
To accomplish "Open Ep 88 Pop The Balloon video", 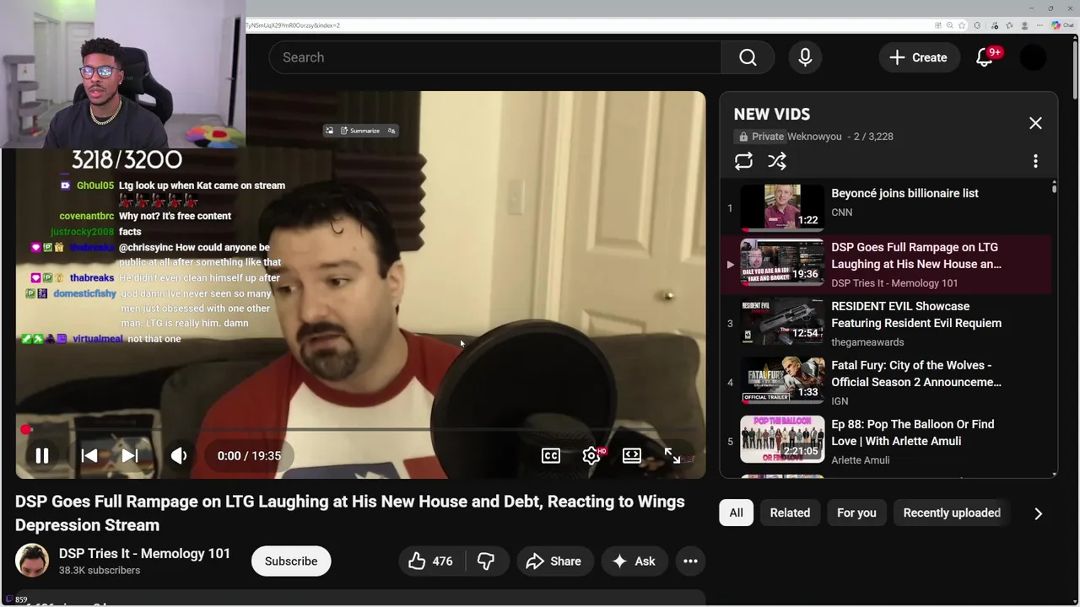I will tap(913, 432).
